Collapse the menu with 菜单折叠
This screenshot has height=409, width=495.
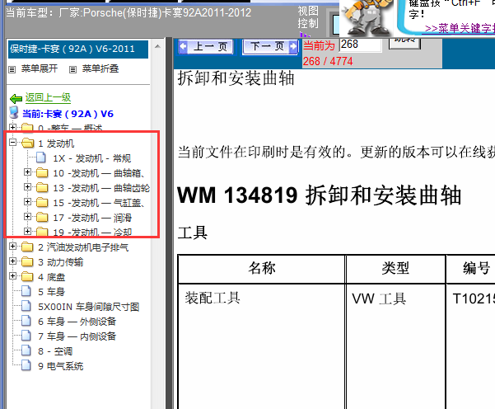100,68
